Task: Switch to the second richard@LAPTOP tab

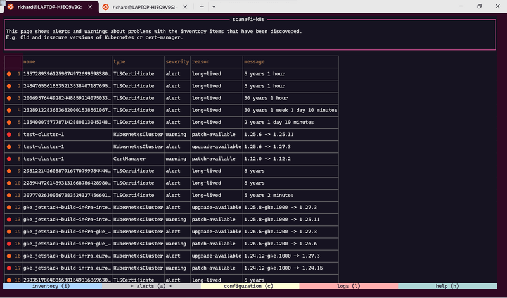Action: [145, 7]
